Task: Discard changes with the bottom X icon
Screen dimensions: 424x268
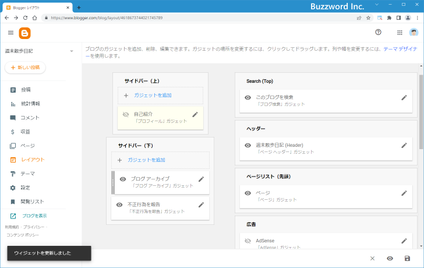Action: click(x=372, y=259)
